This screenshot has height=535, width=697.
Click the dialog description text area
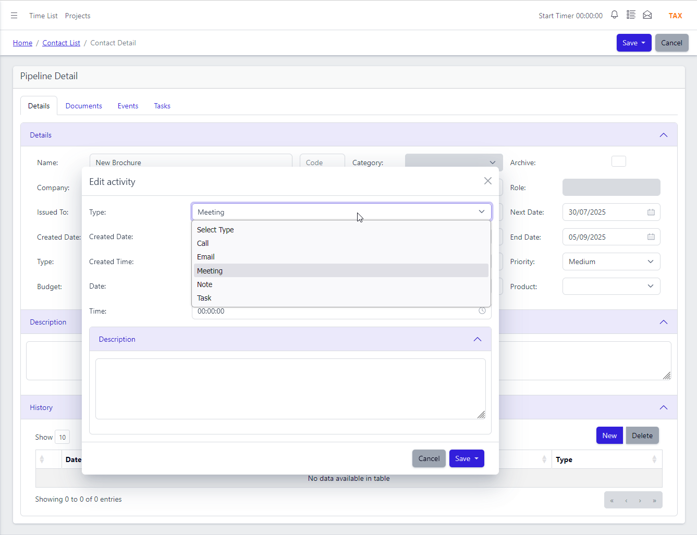tap(290, 389)
